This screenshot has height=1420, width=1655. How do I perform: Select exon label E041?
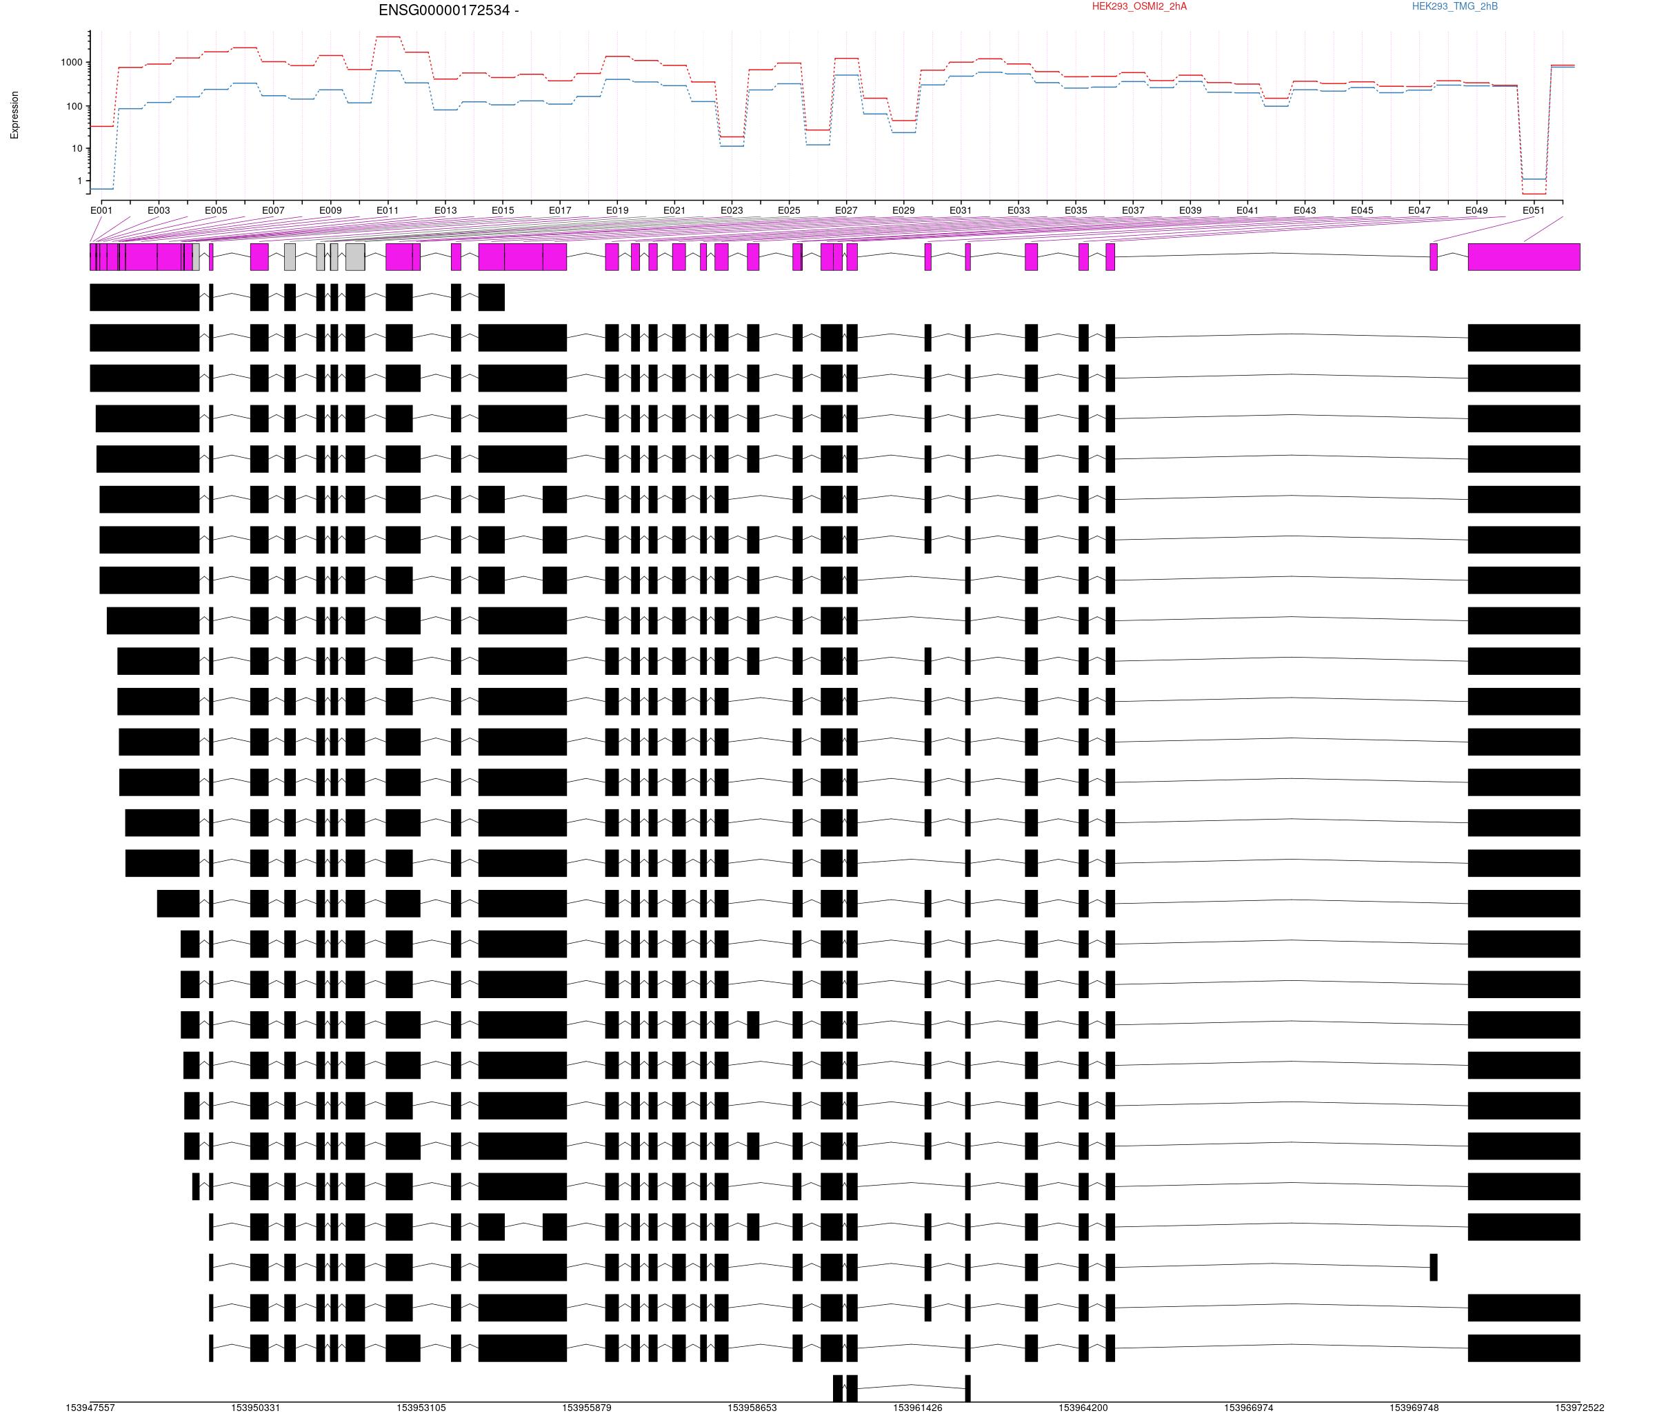click(1247, 211)
